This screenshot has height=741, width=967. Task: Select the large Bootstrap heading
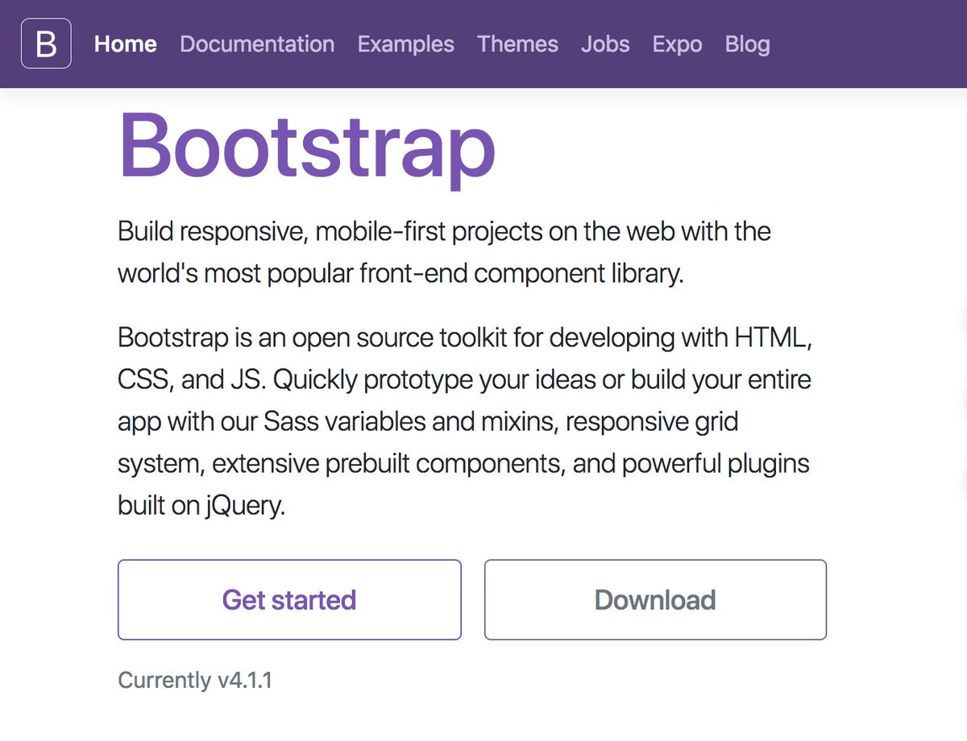(x=307, y=150)
